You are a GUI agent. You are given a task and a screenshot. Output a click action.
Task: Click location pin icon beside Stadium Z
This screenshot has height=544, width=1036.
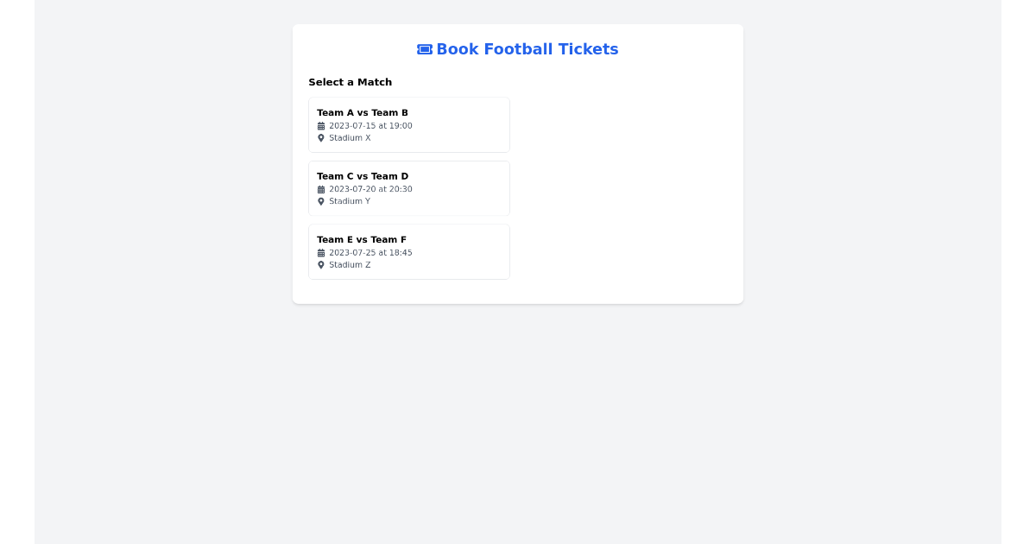(x=321, y=265)
